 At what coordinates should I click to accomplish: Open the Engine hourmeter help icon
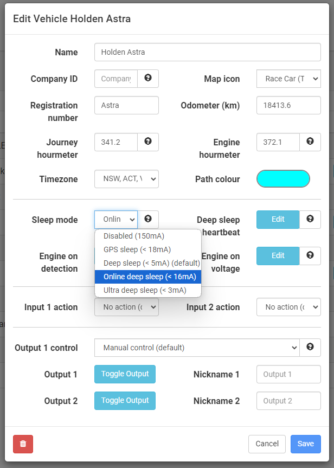(x=310, y=142)
